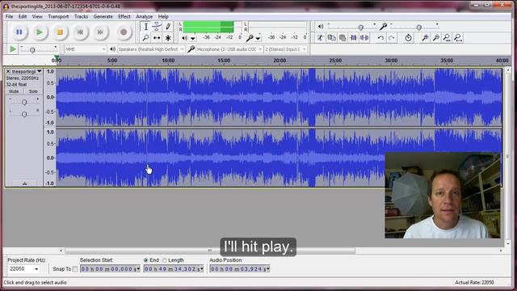This screenshot has width=517, height=291.
Task: Start recording with the Record button
Action: click(x=124, y=32)
